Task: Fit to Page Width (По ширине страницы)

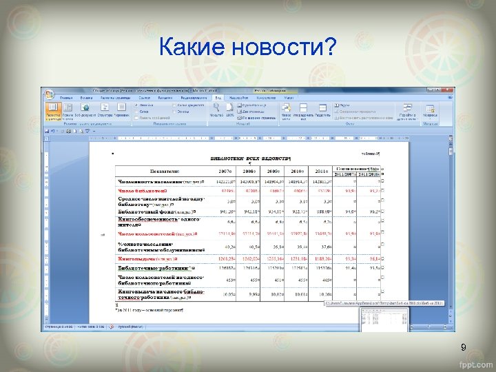Action: 256,118
